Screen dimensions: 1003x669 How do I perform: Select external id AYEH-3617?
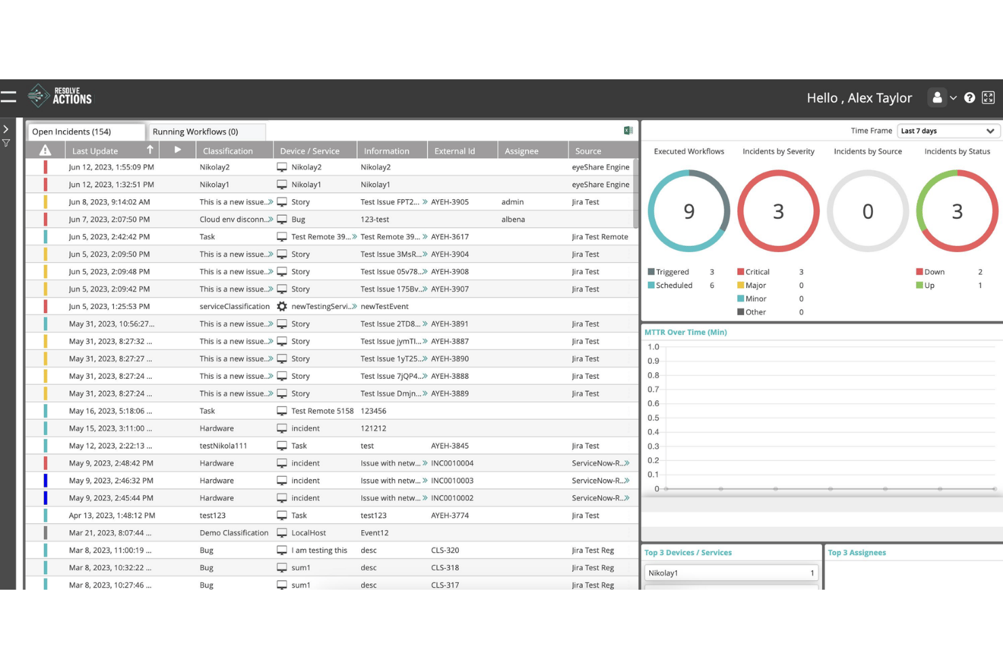tap(450, 237)
